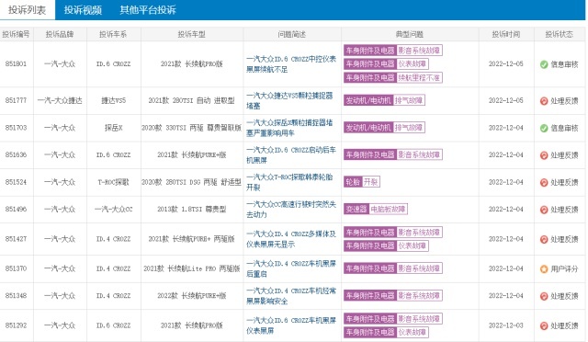Click model cell 2021款 280TSI 自动 进取型

192,100
